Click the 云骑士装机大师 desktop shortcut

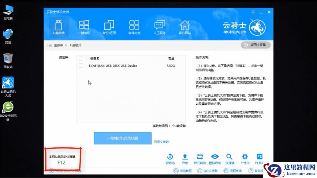pyautogui.click(x=8, y=86)
